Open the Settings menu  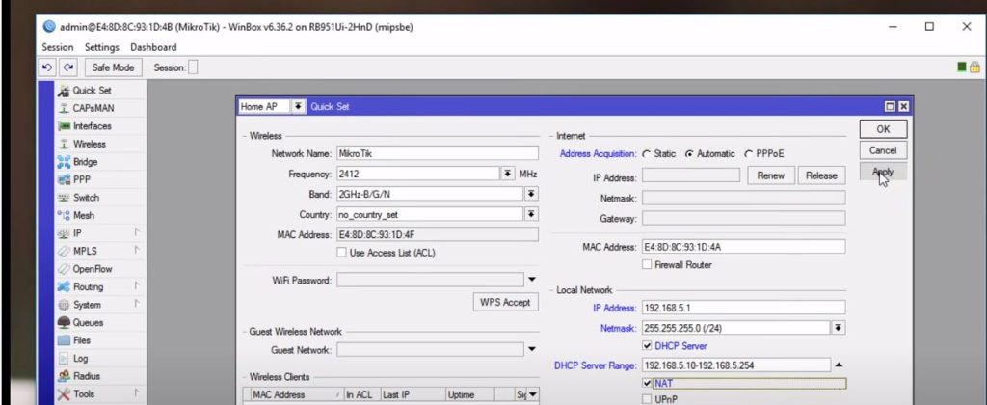[x=102, y=47]
